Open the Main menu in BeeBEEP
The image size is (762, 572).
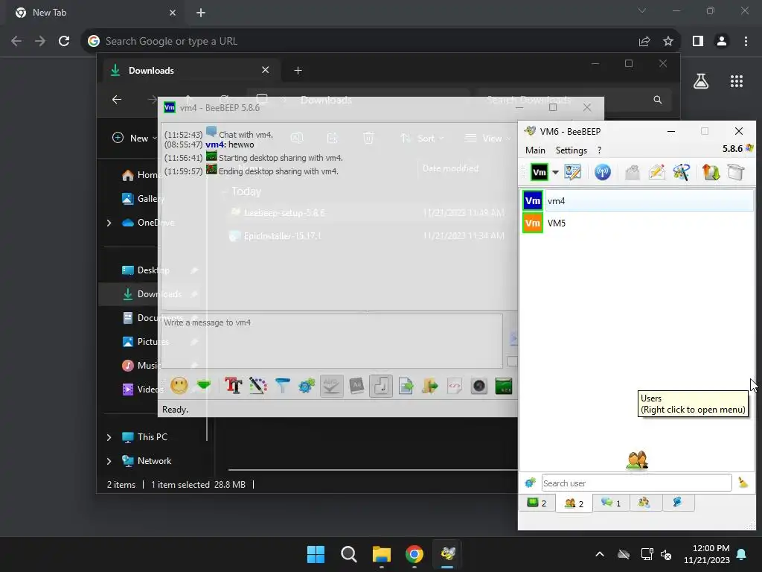[535, 150]
